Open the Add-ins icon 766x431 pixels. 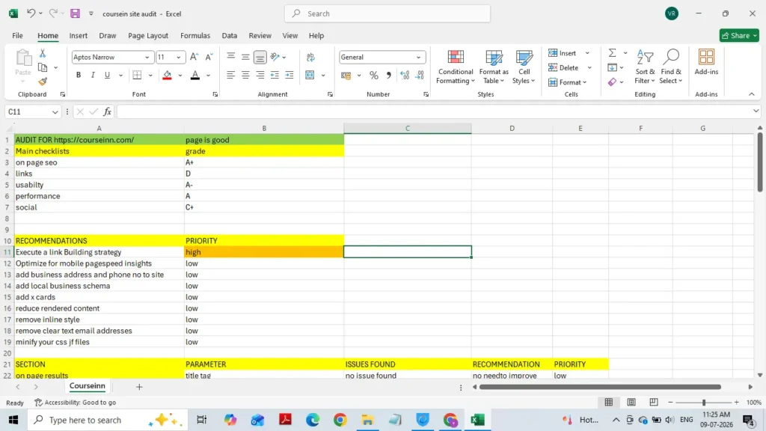pyautogui.click(x=706, y=63)
